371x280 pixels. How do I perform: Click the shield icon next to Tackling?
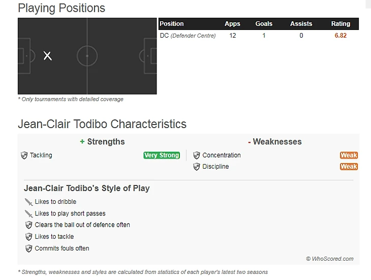click(x=24, y=155)
